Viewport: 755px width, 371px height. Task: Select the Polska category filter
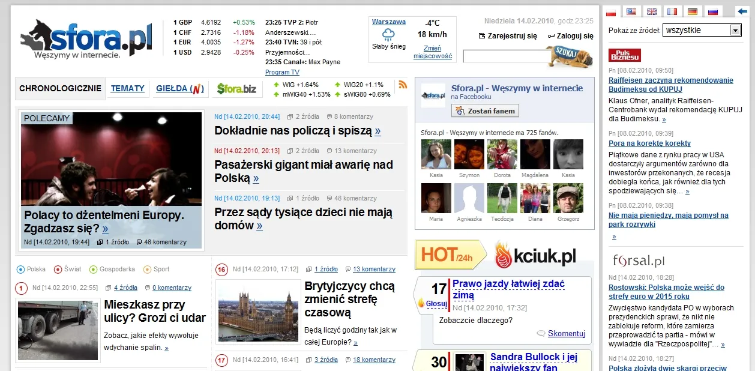point(31,270)
